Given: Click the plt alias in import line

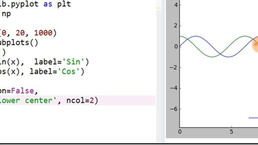Looking at the screenshot, I should [x=64, y=4].
